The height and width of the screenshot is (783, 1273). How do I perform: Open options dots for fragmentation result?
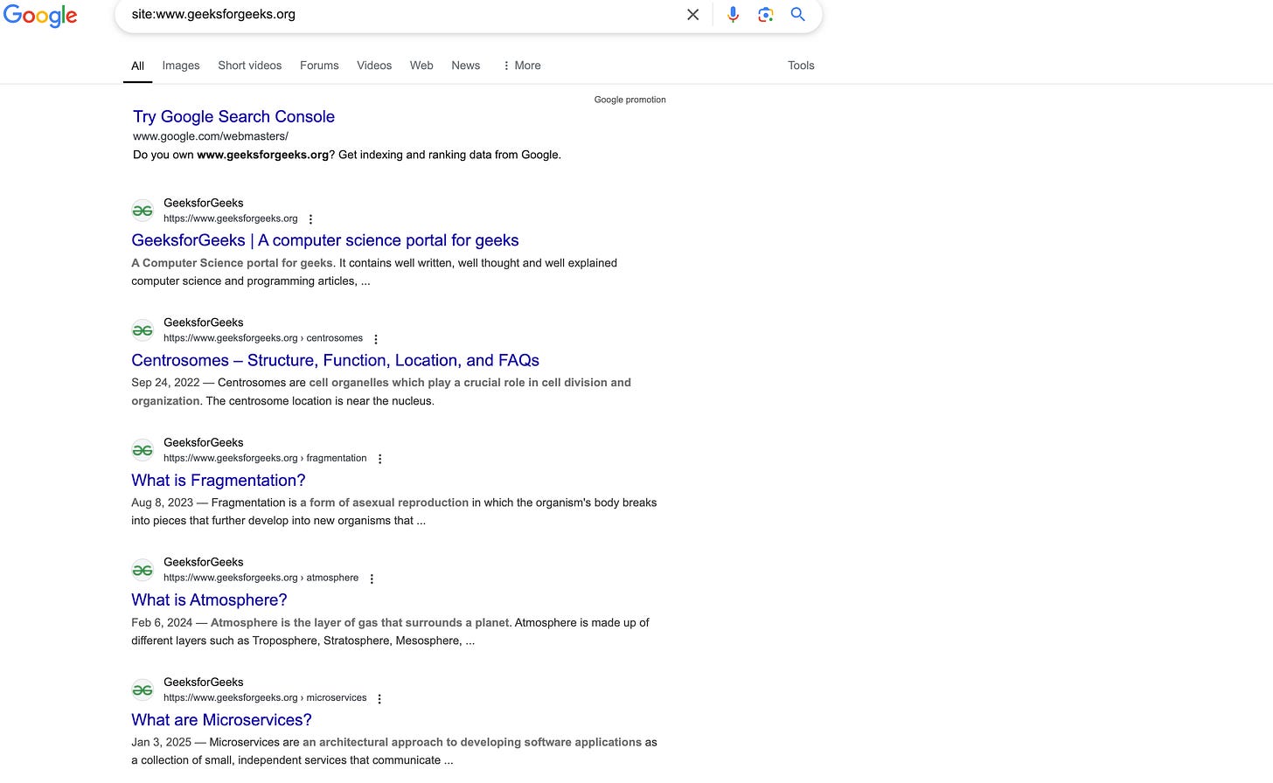[x=379, y=459]
